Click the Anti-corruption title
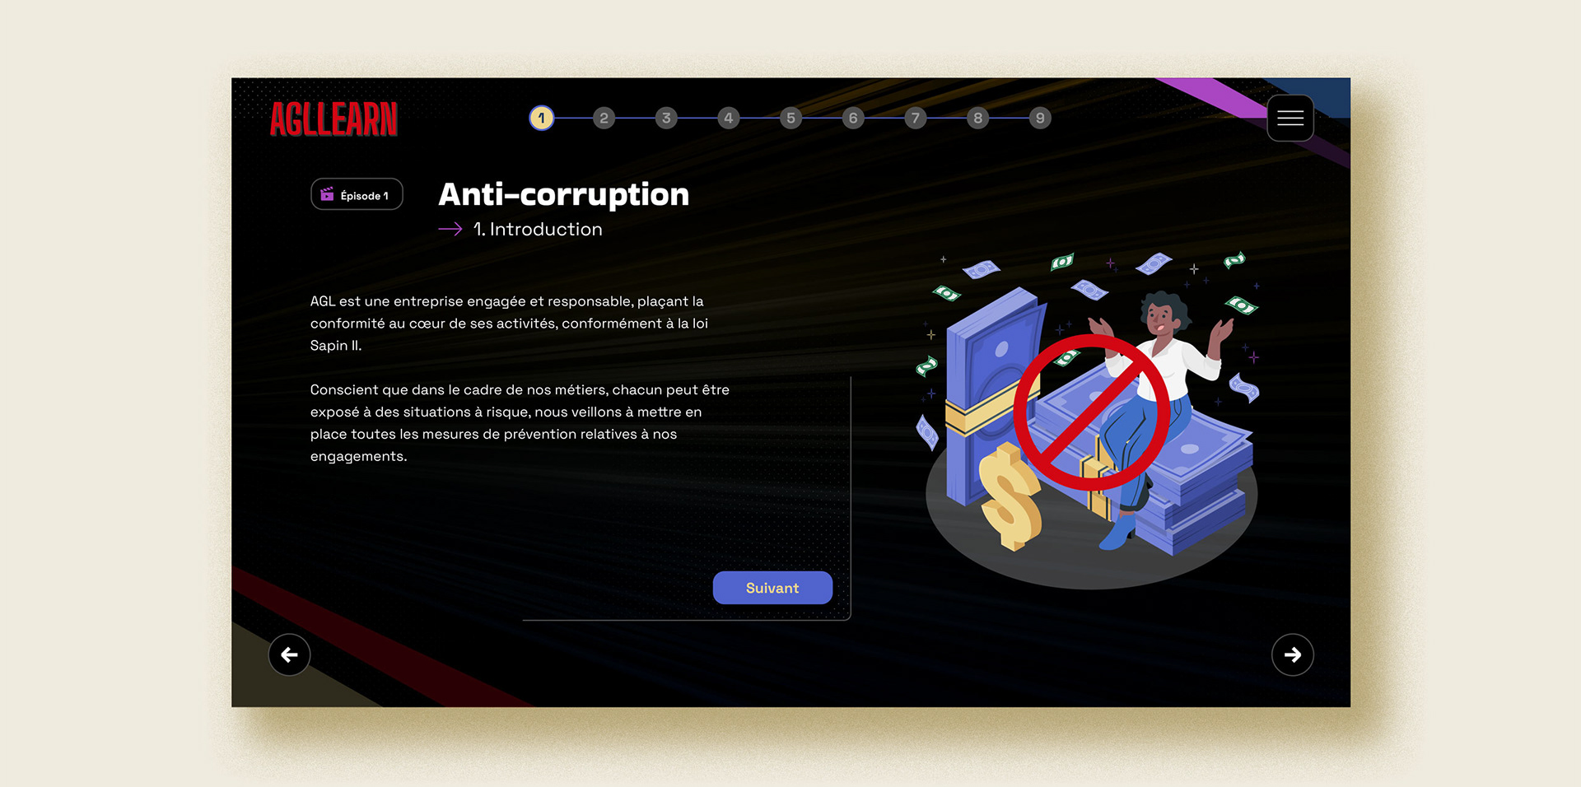This screenshot has width=1581, height=787. 564,195
